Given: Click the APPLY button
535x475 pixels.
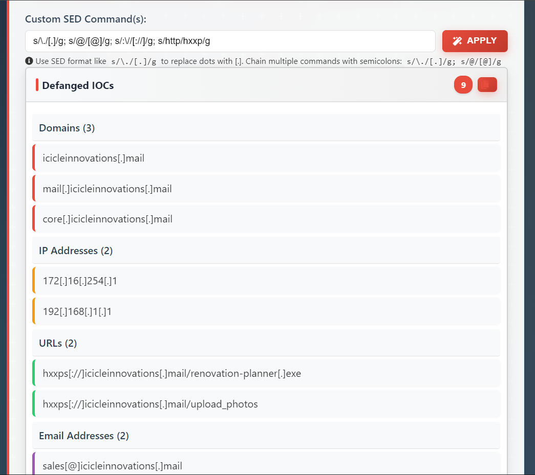Looking at the screenshot, I should click(x=475, y=41).
